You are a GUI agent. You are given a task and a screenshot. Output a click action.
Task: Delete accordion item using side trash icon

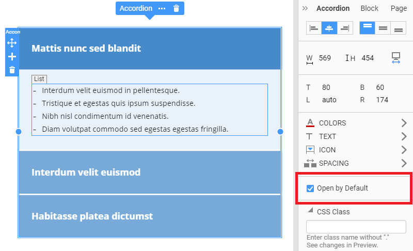[x=12, y=70]
